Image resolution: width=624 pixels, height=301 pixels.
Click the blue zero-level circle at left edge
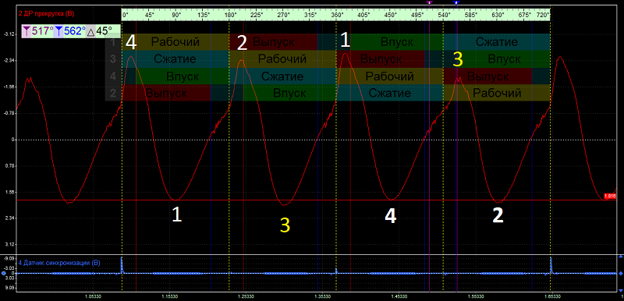point(3,273)
